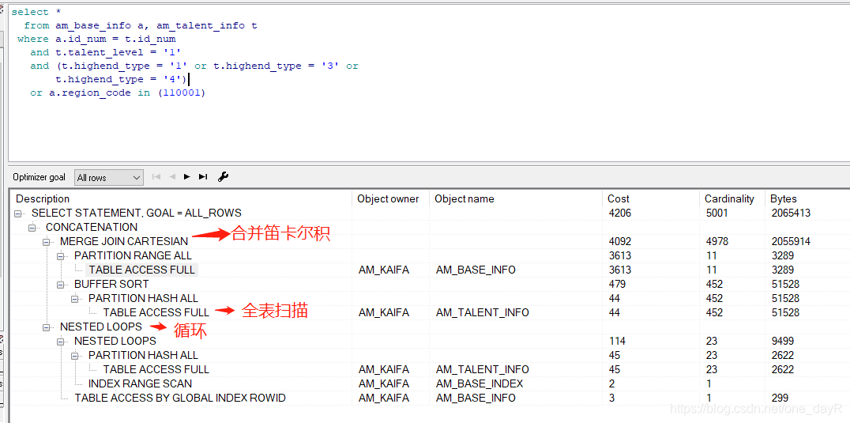Collapse the outer NESTED LOOPS node without cost
This screenshot has width=850, height=423.
(47, 327)
